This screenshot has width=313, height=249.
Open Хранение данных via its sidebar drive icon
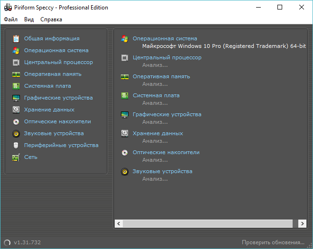(x=16, y=110)
